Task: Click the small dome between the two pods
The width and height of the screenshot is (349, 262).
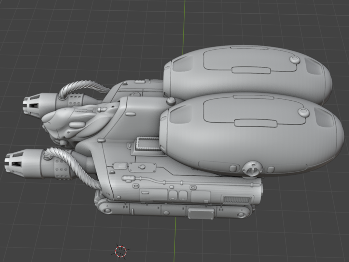Action: click(x=171, y=101)
